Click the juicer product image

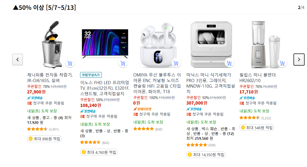point(52,44)
